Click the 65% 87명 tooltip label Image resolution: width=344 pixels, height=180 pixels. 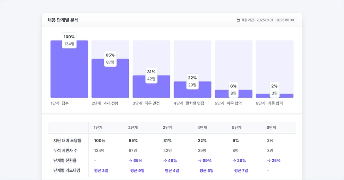[x=110, y=58]
